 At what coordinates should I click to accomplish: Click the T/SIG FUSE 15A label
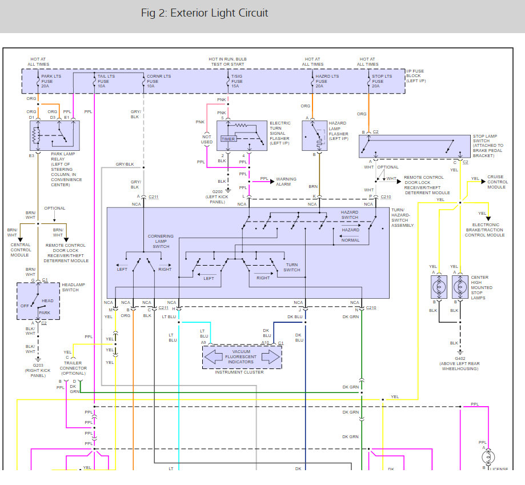click(237, 81)
